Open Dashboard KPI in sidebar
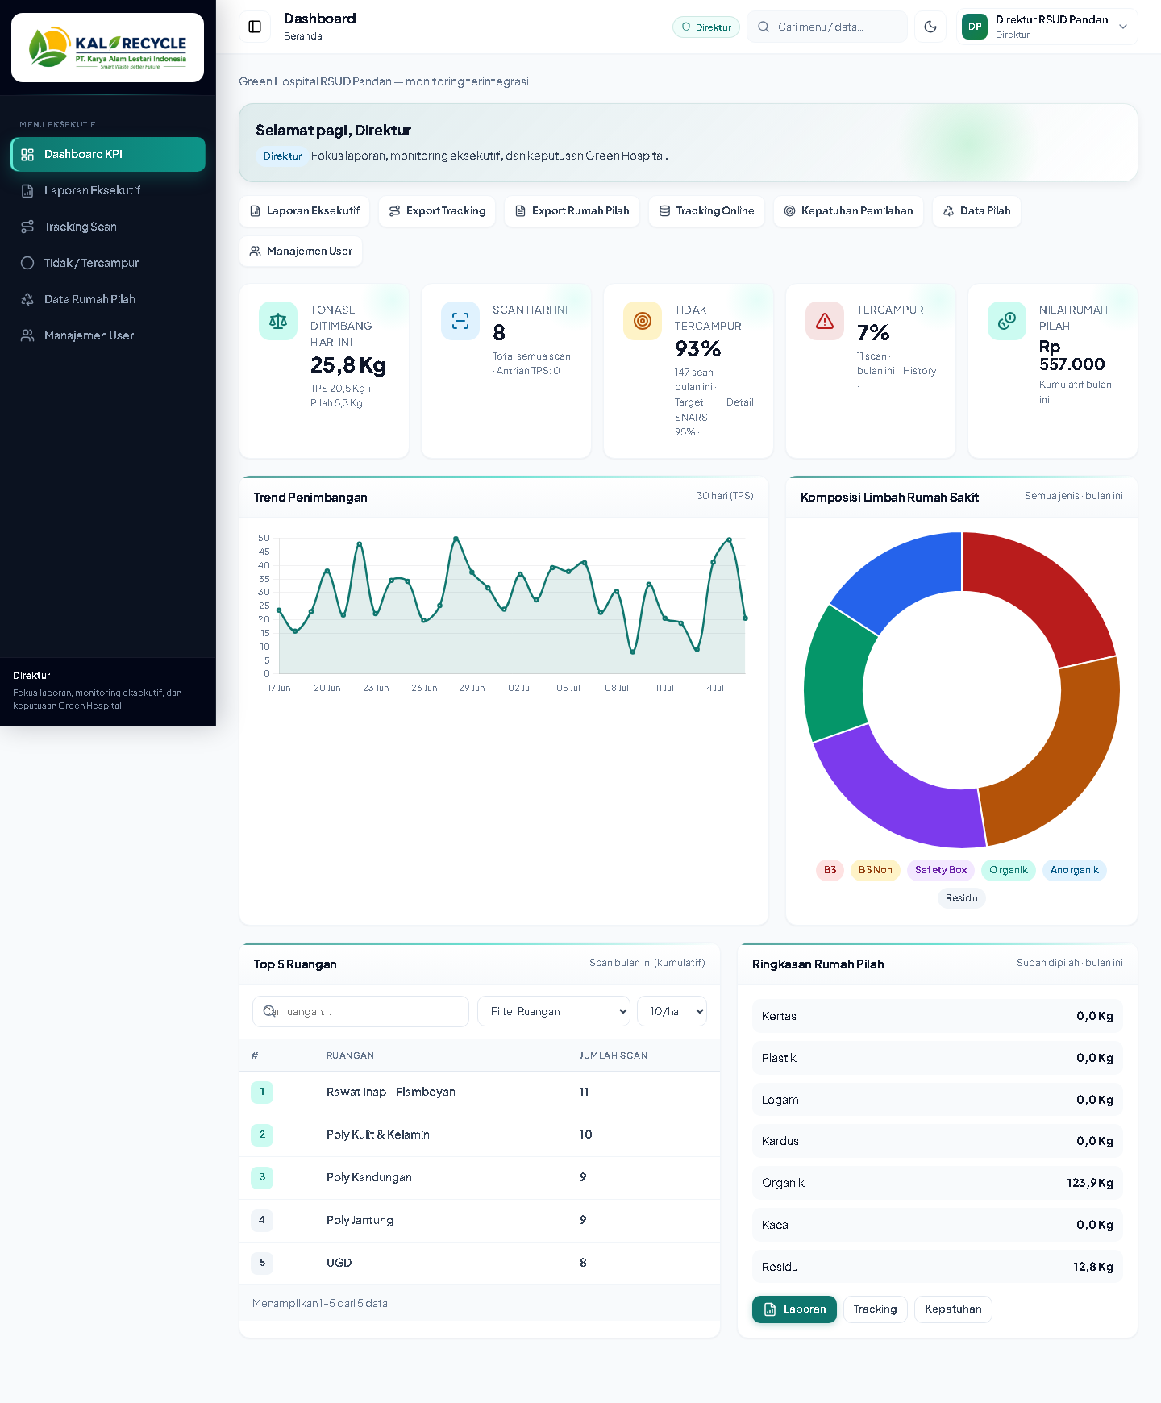This screenshot has width=1161, height=1403. 108,154
